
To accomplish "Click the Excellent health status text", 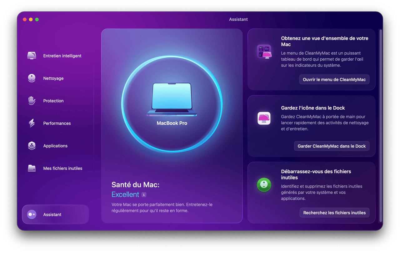I will pos(125,194).
